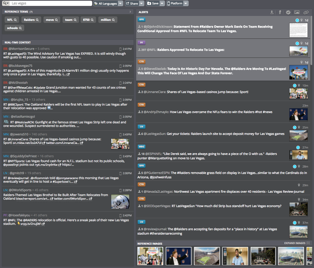Click the PF tag on the @NFL alert
This screenshot has width=314, height=268.
coord(142,43)
